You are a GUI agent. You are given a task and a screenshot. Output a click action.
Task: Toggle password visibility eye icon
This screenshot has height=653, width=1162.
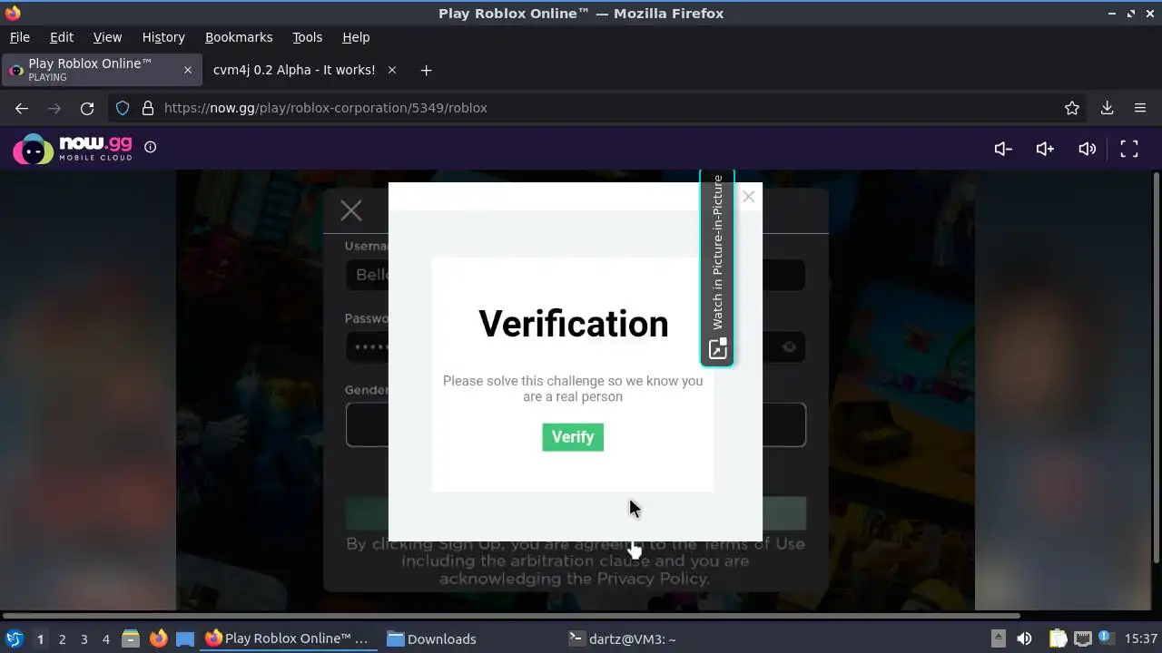789,346
